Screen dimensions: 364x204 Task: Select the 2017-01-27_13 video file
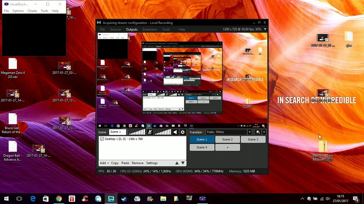pos(64,123)
